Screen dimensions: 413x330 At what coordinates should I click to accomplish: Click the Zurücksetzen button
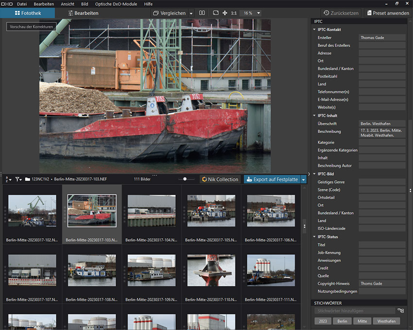pos(341,13)
